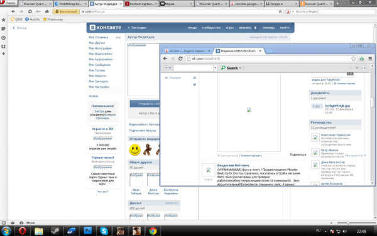This screenshot has width=377, height=236.
Task: Bookmark page with Opera address bar star
Action: 280,11
